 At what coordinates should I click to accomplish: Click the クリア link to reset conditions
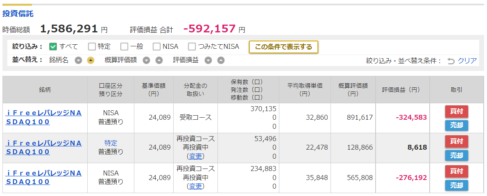(x=467, y=61)
